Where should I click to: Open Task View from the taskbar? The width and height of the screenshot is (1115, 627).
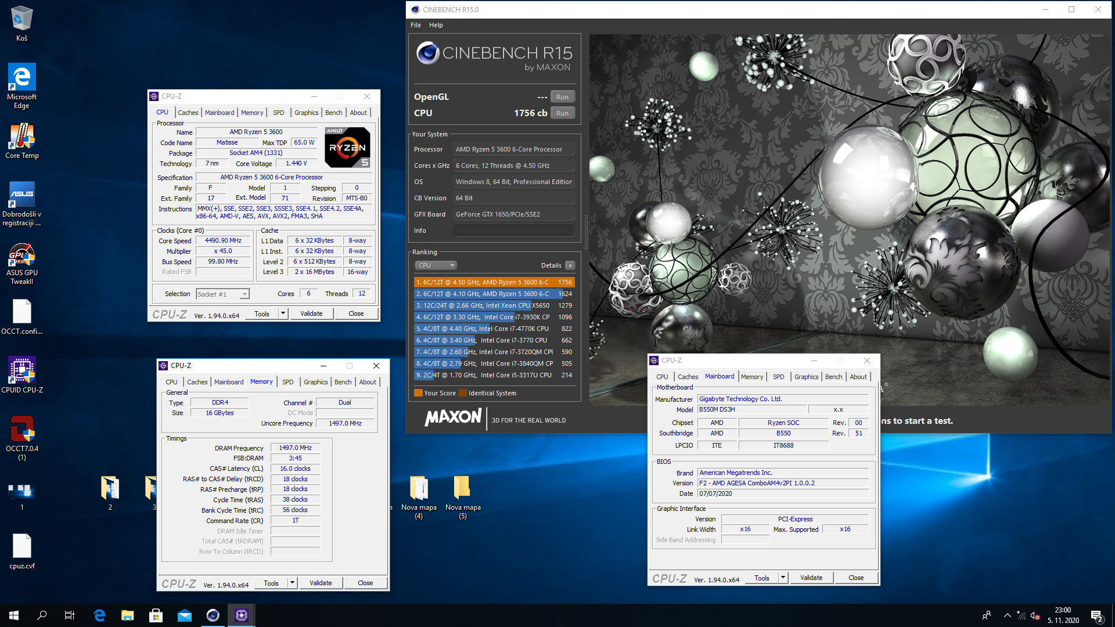(x=70, y=615)
